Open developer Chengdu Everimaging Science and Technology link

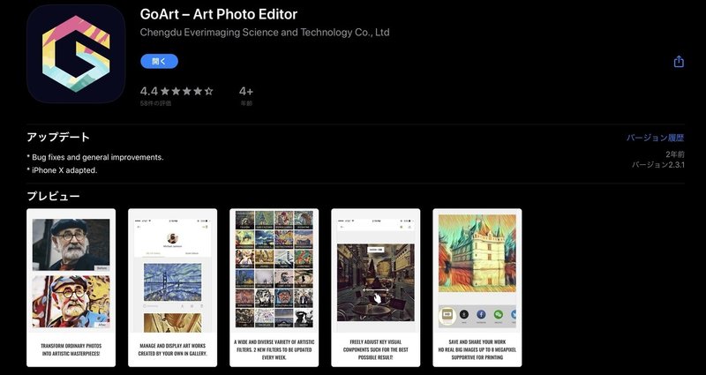265,33
